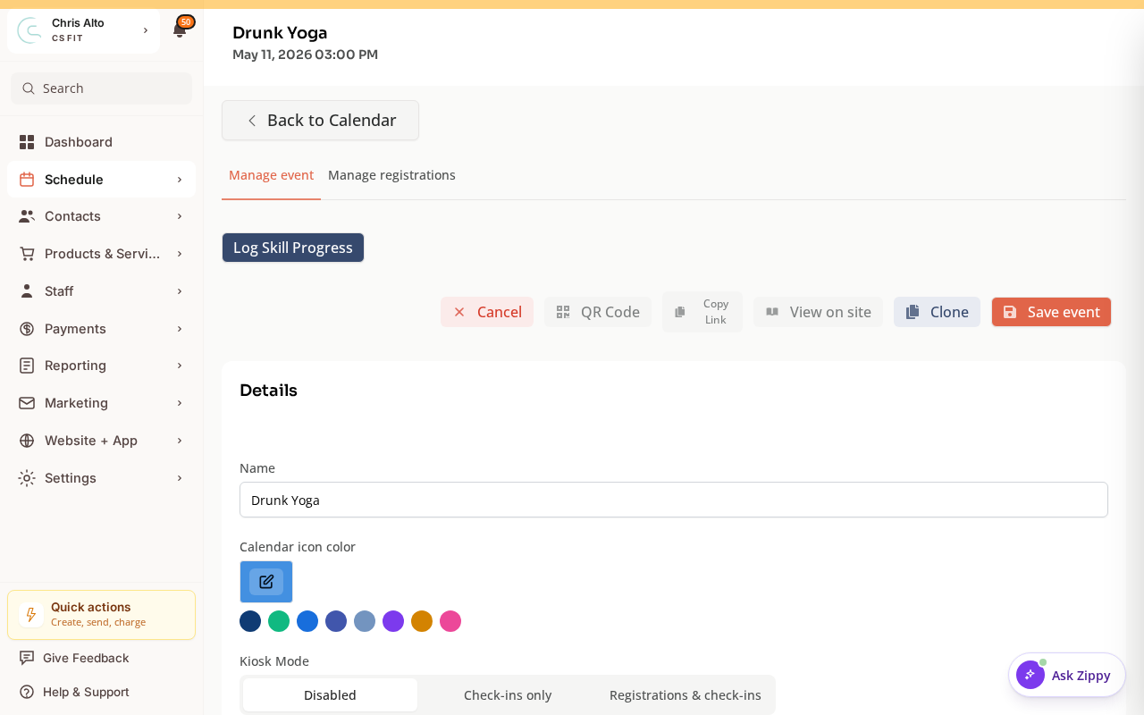Expand the Schedule submenu chevron

tap(180, 180)
